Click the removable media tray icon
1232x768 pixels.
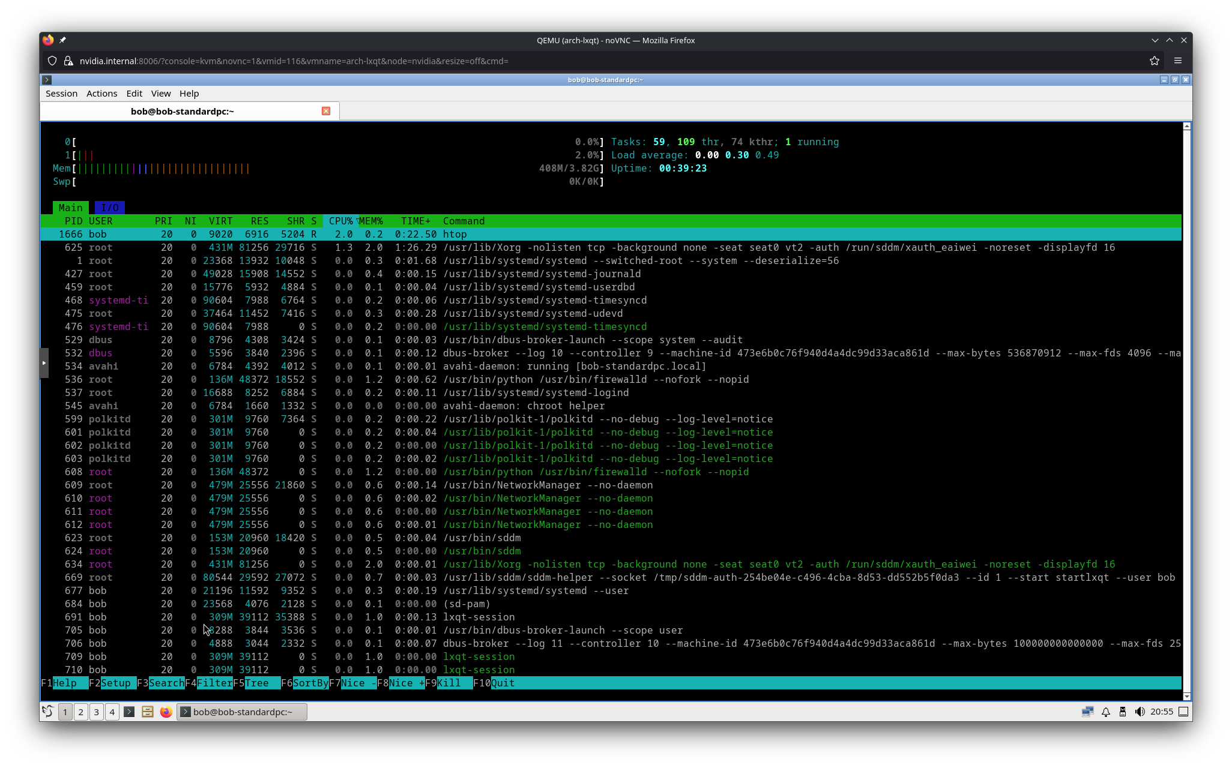[1123, 712]
